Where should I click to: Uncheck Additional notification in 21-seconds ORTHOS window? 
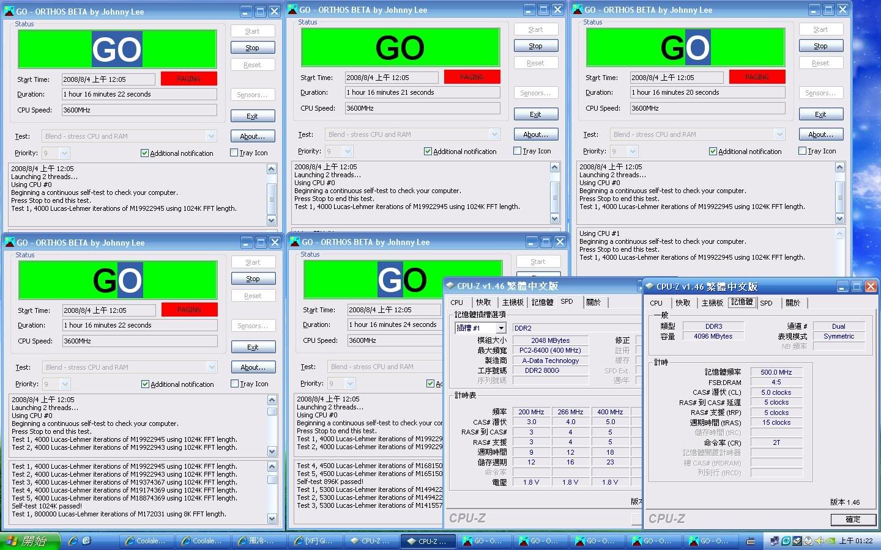coord(428,152)
